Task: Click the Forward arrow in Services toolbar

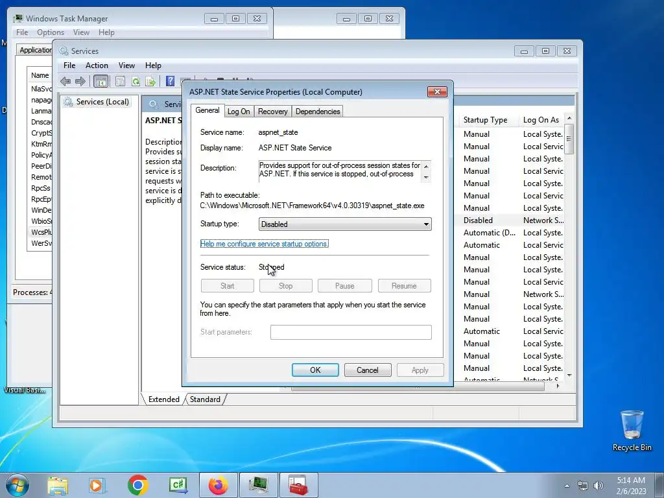Action: (80, 81)
